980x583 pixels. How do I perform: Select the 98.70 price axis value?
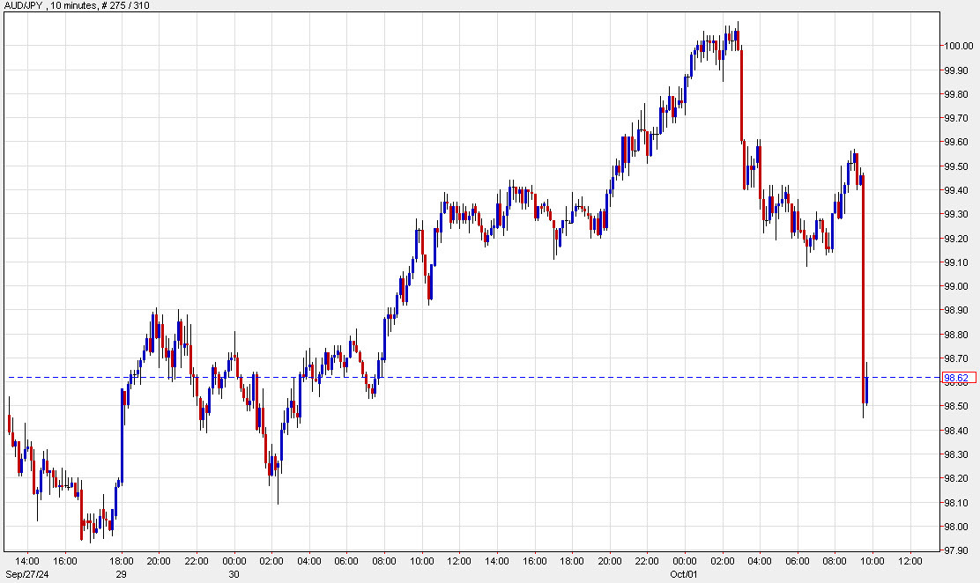point(958,358)
